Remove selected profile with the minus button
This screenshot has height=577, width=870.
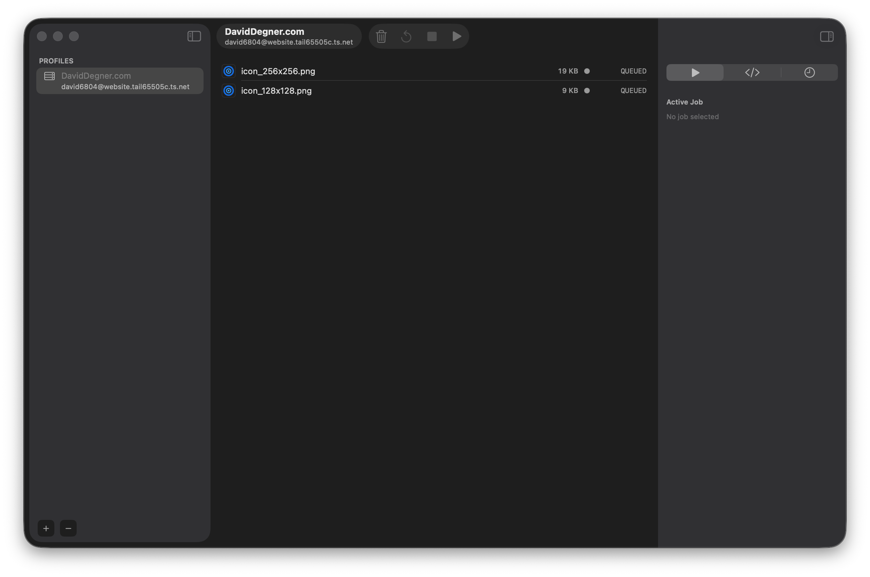pyautogui.click(x=68, y=528)
